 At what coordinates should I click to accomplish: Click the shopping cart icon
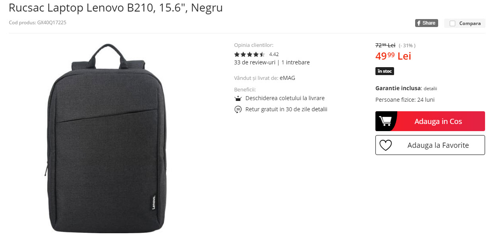click(385, 121)
